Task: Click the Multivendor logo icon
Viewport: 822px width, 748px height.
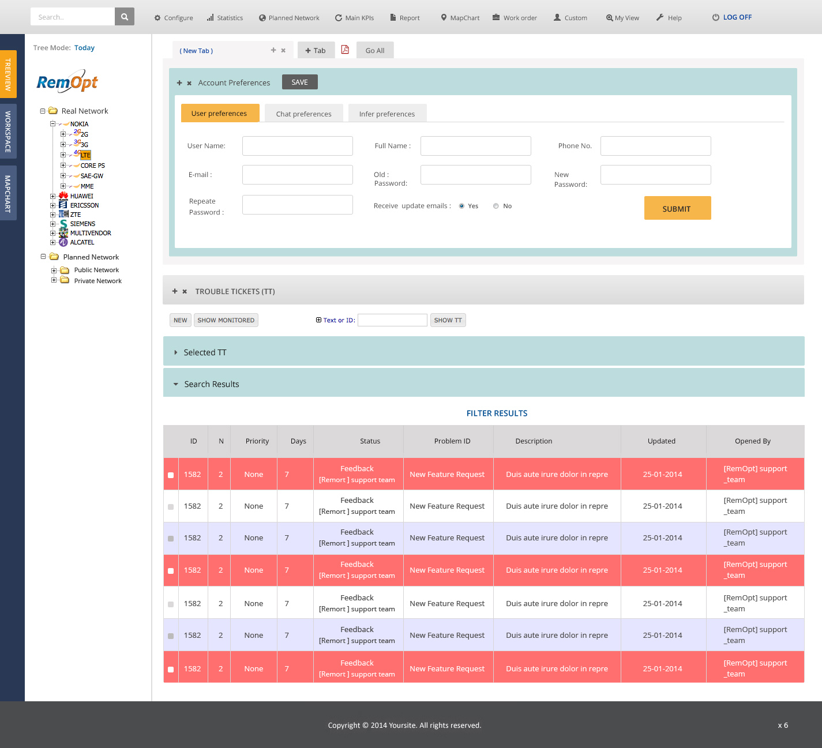Action: point(63,233)
